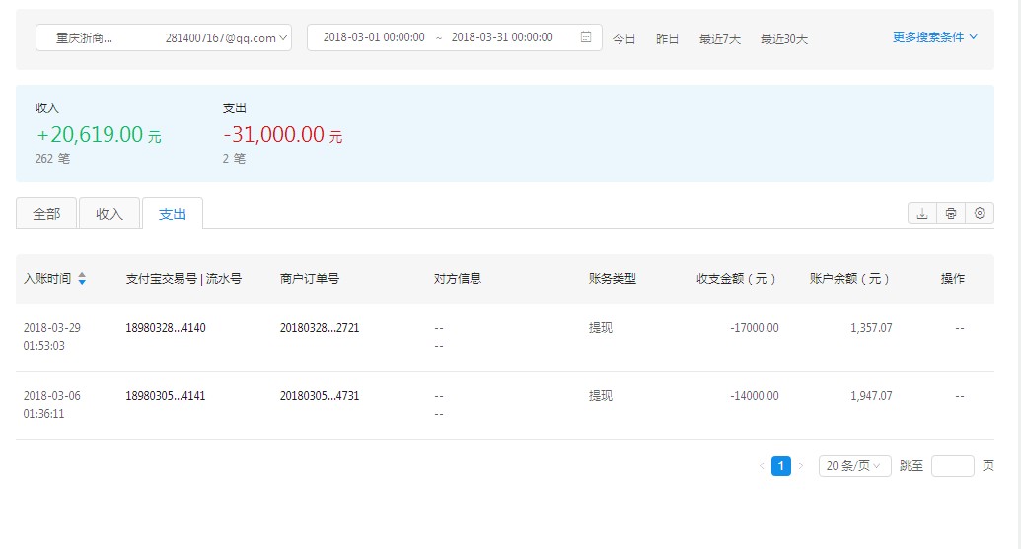This screenshot has height=549, width=1021.
Task: Click balance value 1,947.07
Action: 871,395
